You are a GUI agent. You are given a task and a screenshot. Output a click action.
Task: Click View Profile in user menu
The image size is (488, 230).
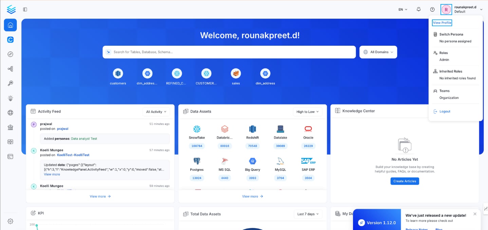[442, 23]
